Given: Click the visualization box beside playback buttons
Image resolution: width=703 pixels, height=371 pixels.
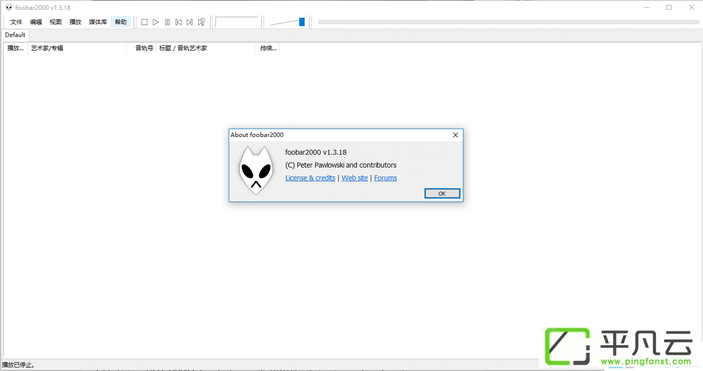Looking at the screenshot, I should tap(237, 22).
